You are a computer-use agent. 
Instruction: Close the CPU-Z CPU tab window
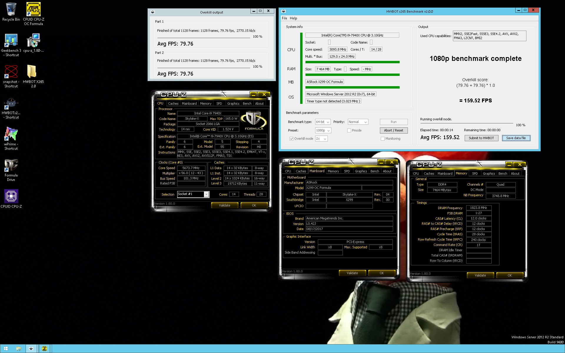[x=264, y=94]
